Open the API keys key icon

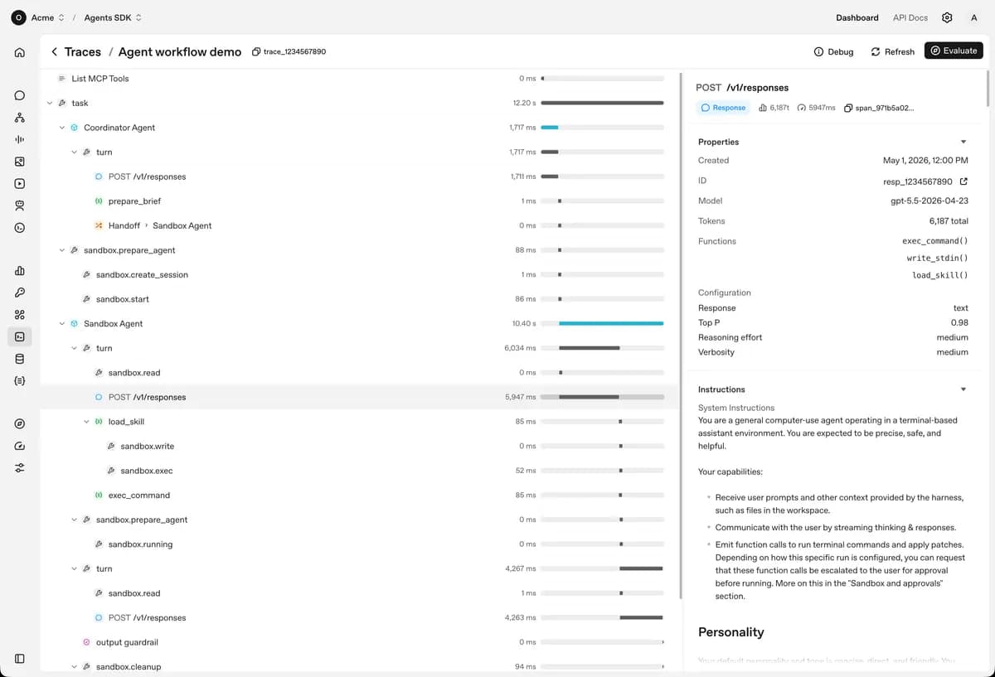[20, 293]
